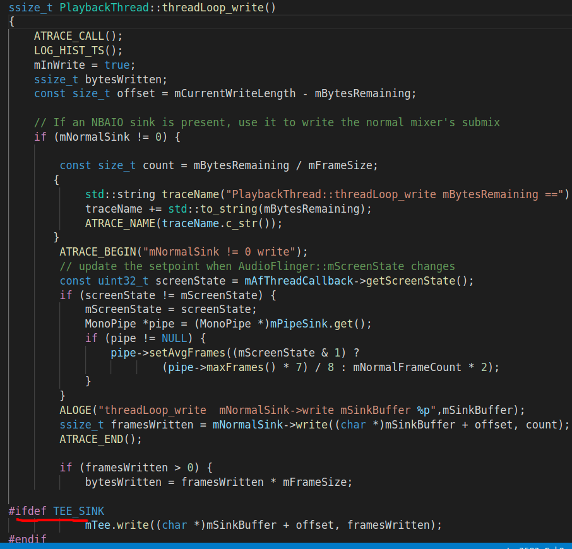
Task: Click the pipe->setAvgFrames call
Action: click(x=235, y=353)
